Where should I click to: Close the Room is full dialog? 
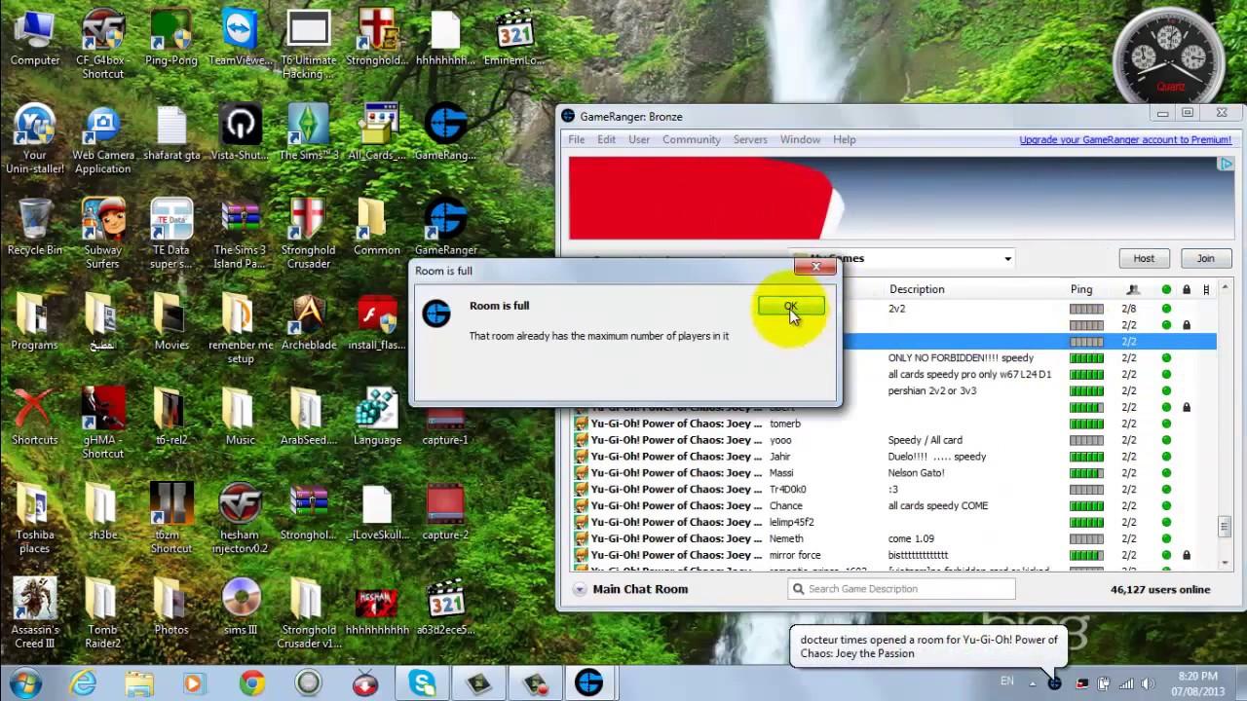(x=815, y=266)
